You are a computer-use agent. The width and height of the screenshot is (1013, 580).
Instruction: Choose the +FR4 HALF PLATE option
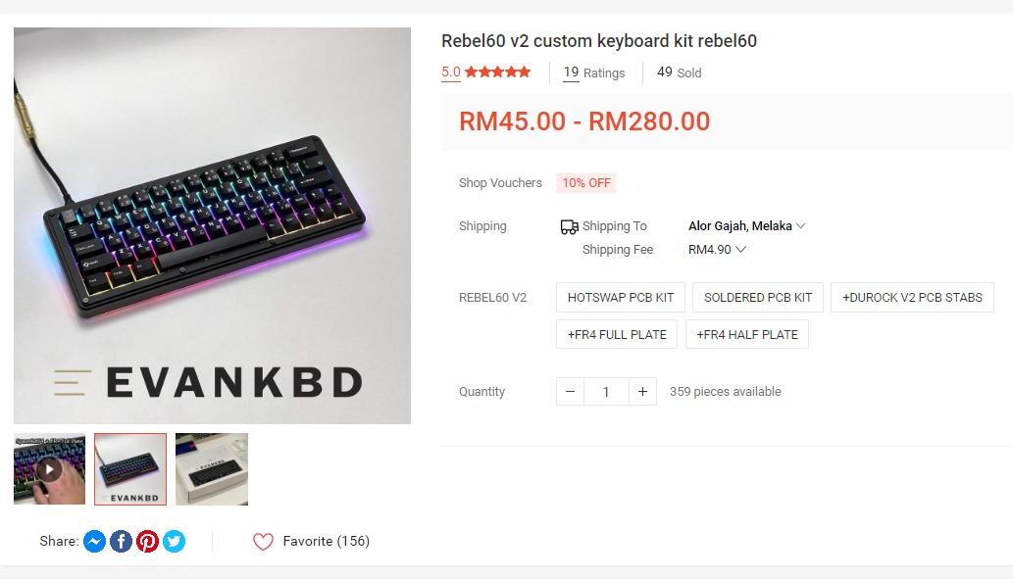[747, 334]
